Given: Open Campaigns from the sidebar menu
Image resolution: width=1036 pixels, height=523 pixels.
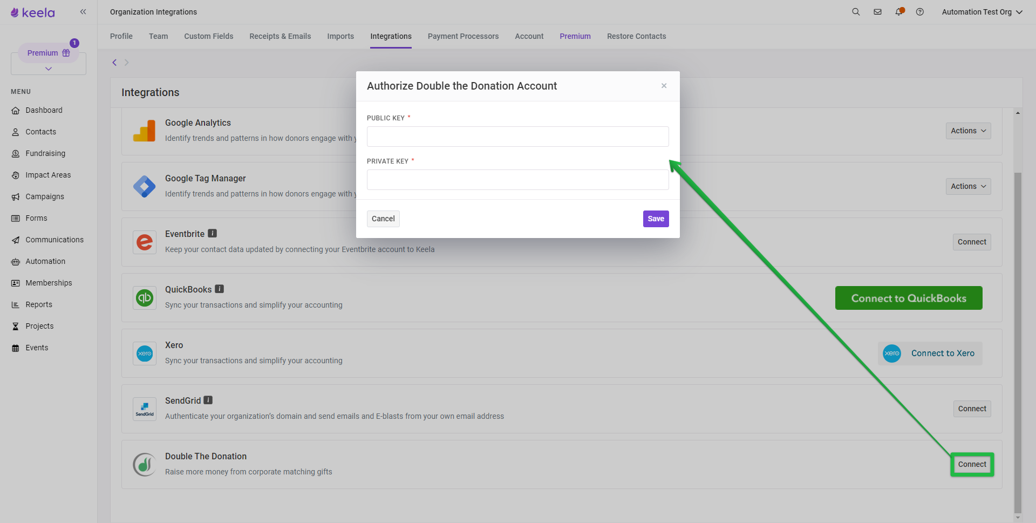Looking at the screenshot, I should [45, 196].
